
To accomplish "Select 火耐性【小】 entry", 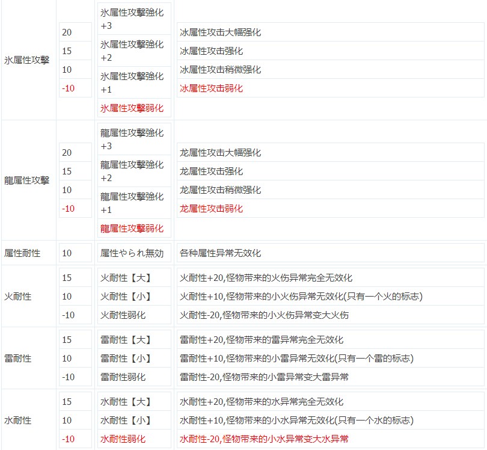I will pyautogui.click(x=134, y=296).
